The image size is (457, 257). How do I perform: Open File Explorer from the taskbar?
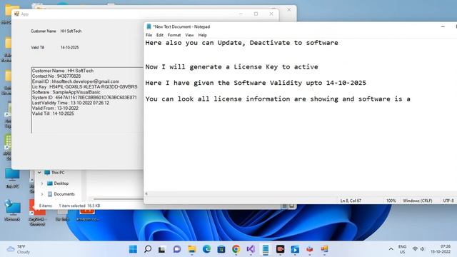click(x=192, y=249)
